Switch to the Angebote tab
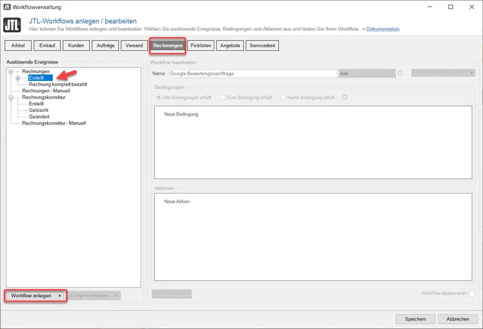Viewport: 483px width, 329px height. tap(230, 45)
